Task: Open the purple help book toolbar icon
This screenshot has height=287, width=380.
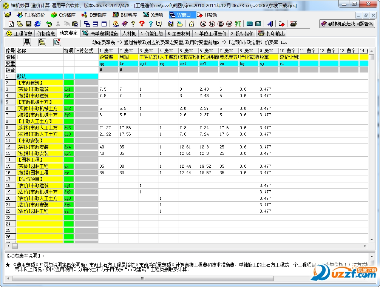Action: tap(125, 24)
